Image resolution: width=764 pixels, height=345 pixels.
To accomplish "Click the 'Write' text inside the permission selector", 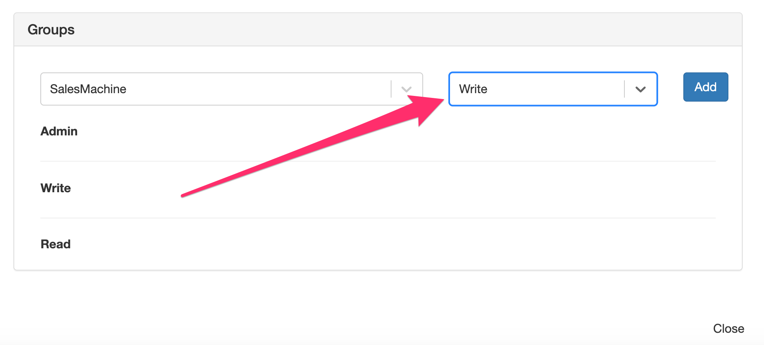I will click(473, 89).
